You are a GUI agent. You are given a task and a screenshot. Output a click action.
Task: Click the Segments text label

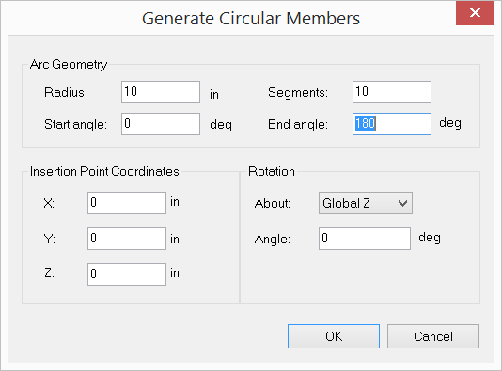click(298, 92)
